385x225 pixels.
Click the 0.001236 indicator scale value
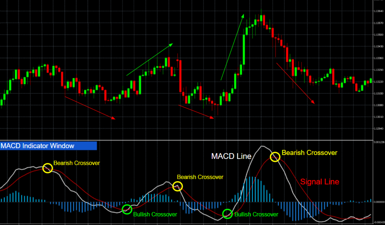point(380,142)
